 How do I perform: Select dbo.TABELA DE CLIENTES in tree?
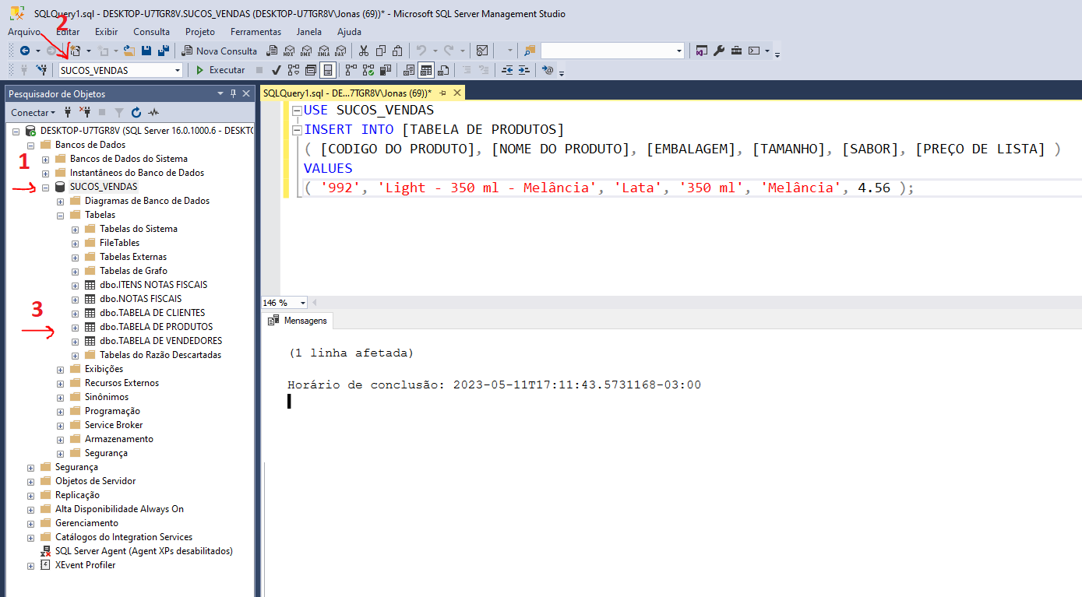[x=153, y=313]
